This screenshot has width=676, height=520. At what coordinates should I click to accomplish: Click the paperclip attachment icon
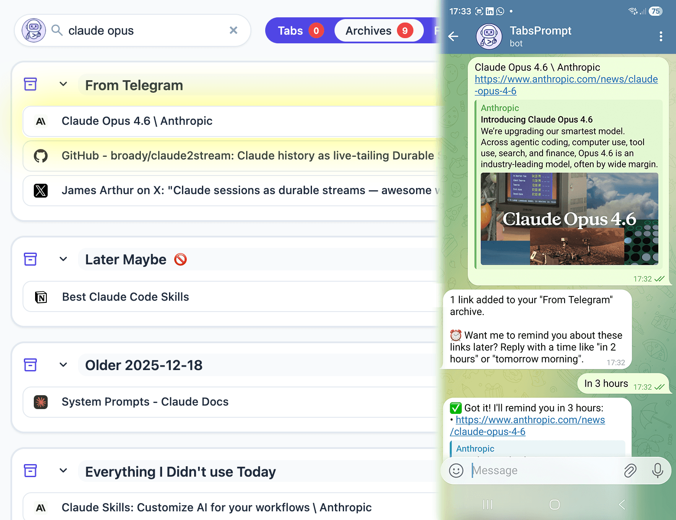point(630,471)
